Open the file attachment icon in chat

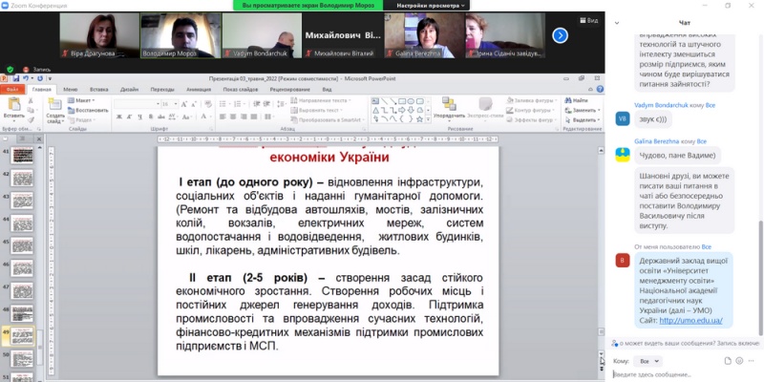pyautogui.click(x=728, y=361)
